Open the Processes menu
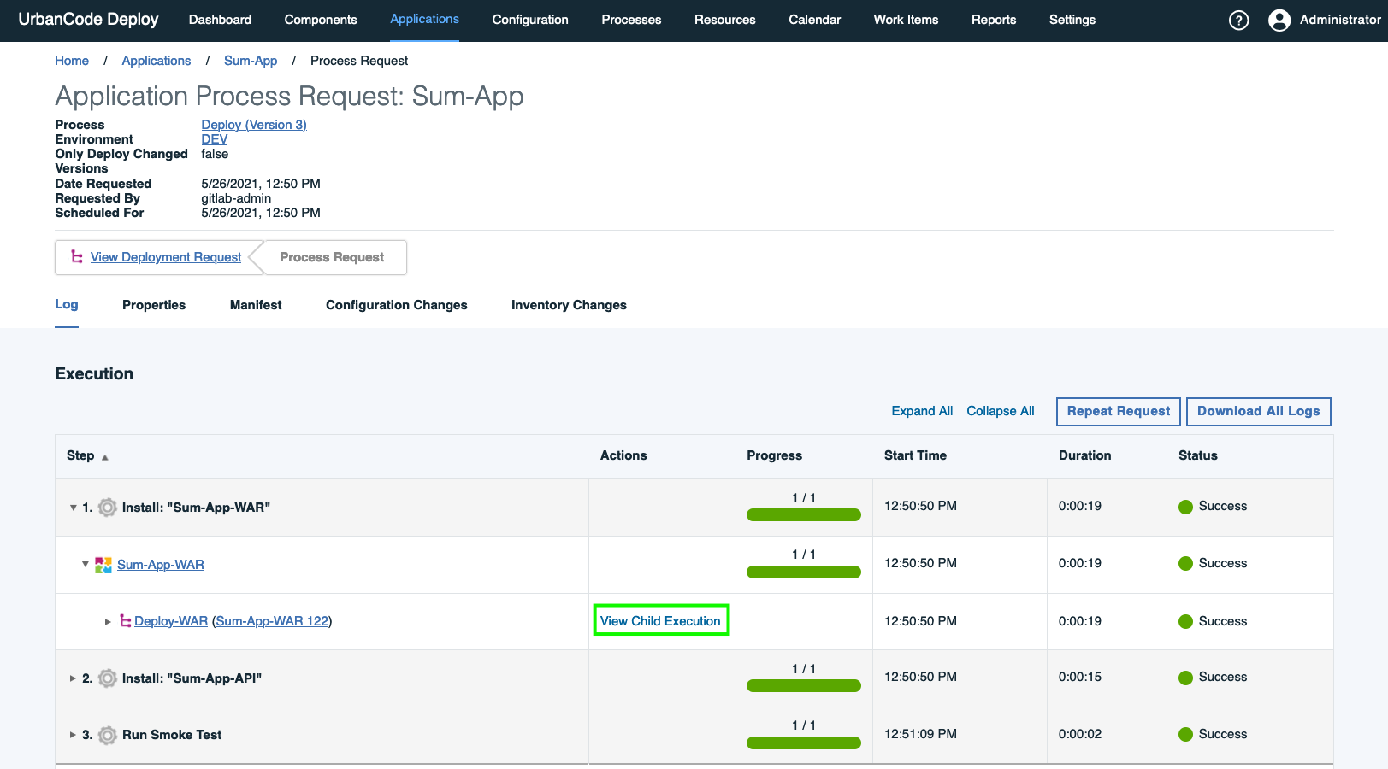This screenshot has height=769, width=1388. click(631, 20)
